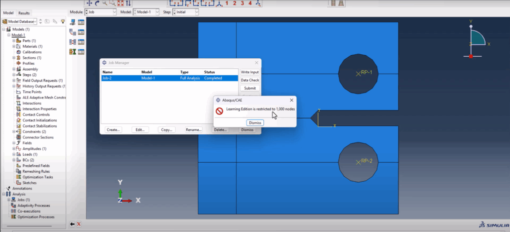510x232 pixels.
Task: Expand the Jobs (1) node
Action: coord(9,200)
